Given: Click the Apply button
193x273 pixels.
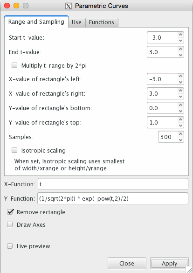Looking at the screenshot, I should pyautogui.click(x=169, y=263).
